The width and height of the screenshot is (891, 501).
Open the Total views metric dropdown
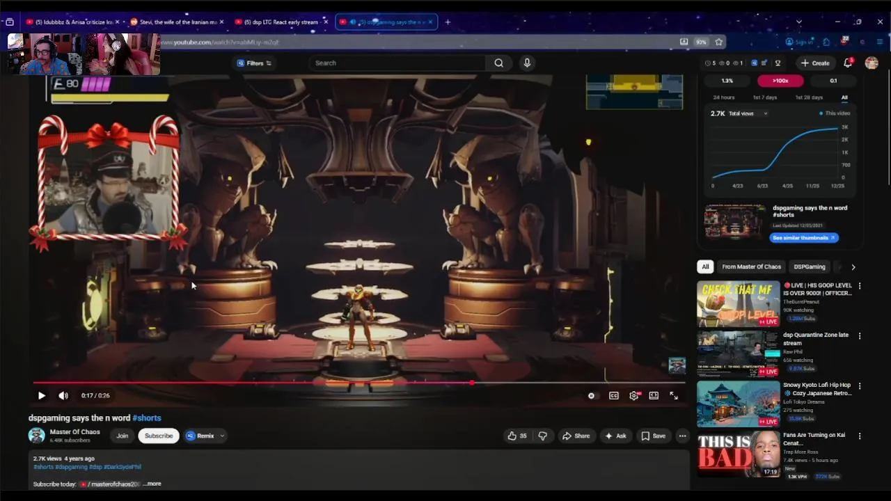point(748,113)
